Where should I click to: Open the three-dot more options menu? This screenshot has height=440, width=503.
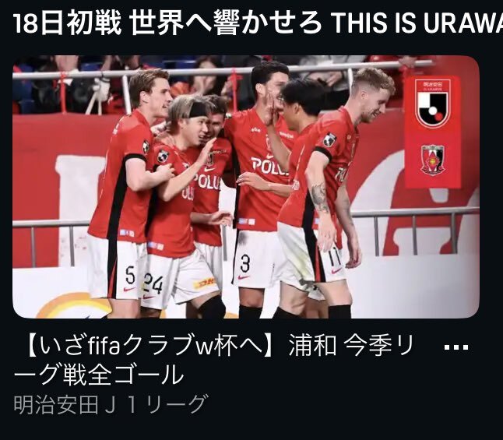tap(456, 347)
